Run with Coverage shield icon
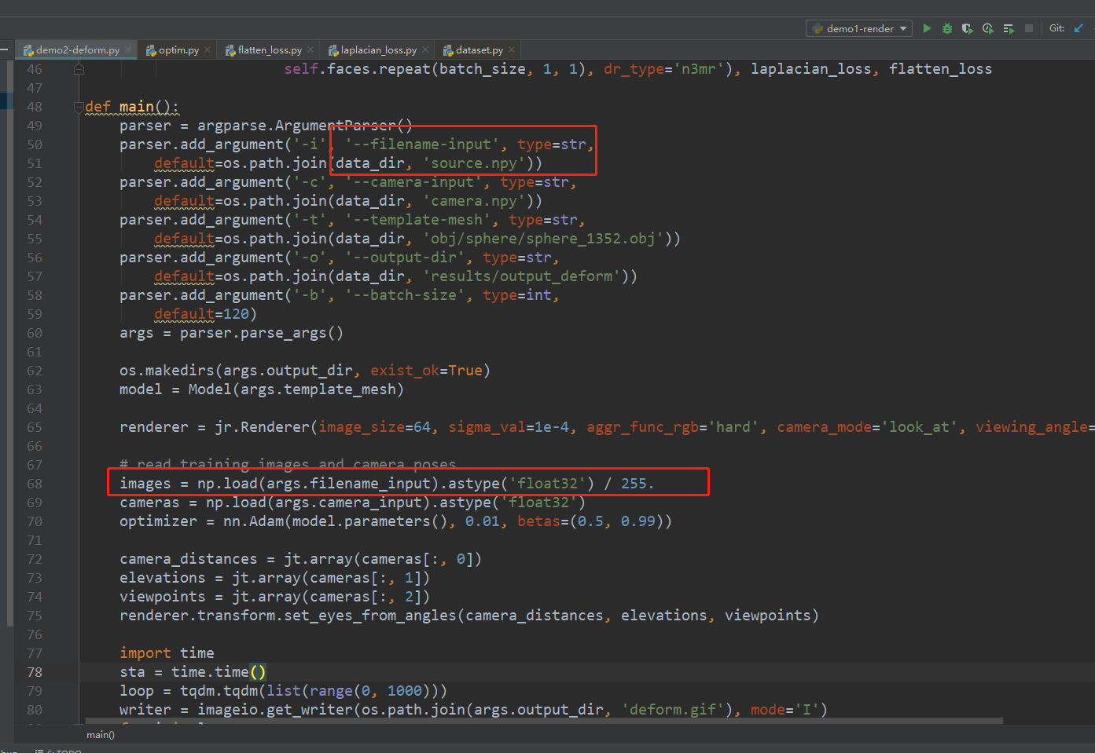Viewport: 1095px width, 753px height. coord(968,28)
